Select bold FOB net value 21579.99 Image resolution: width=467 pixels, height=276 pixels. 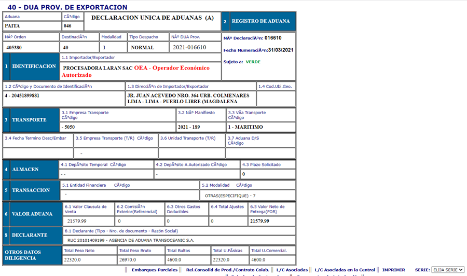[x=260, y=221]
